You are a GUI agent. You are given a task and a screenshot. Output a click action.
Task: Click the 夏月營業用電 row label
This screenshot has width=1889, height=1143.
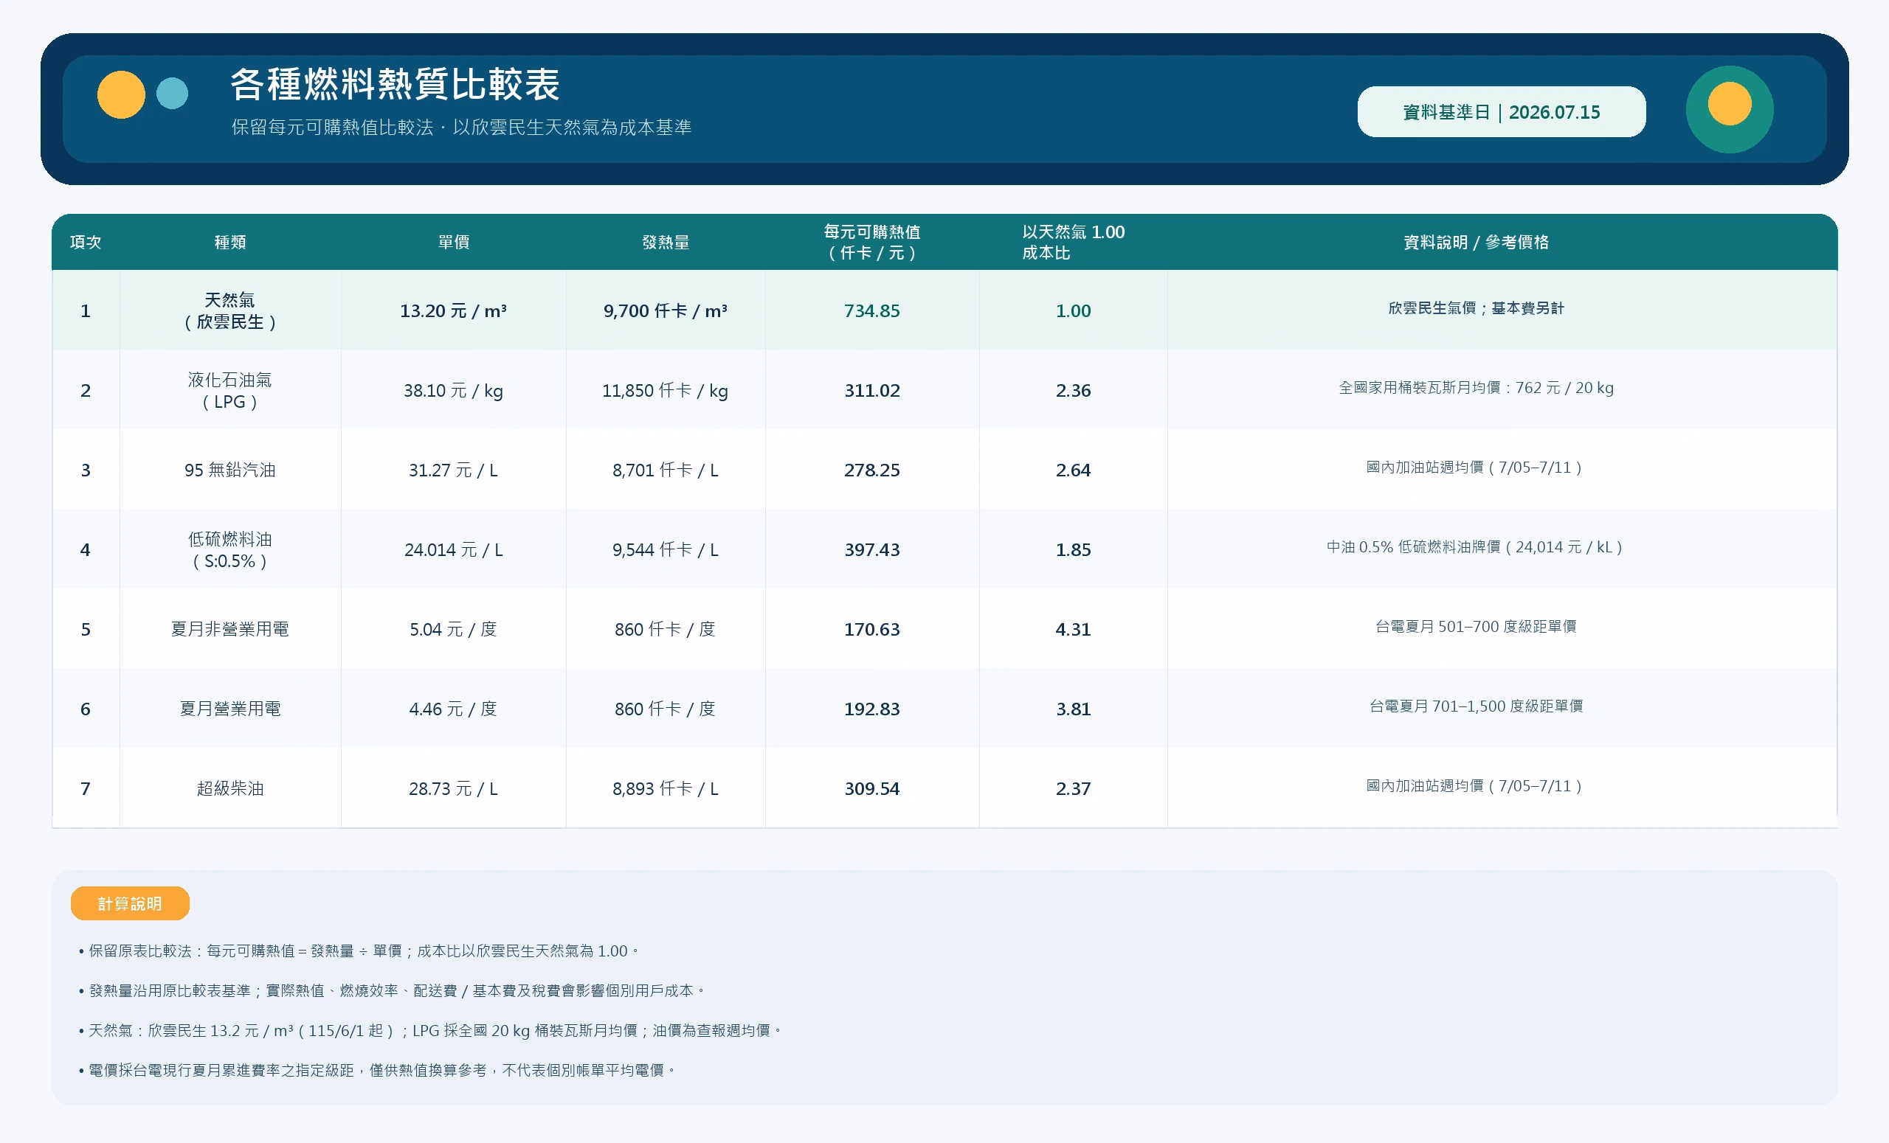[230, 709]
